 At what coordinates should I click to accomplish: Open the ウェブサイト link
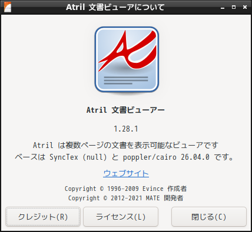coord(126,173)
